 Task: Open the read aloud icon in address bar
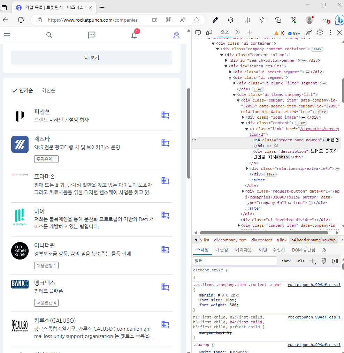[183, 20]
